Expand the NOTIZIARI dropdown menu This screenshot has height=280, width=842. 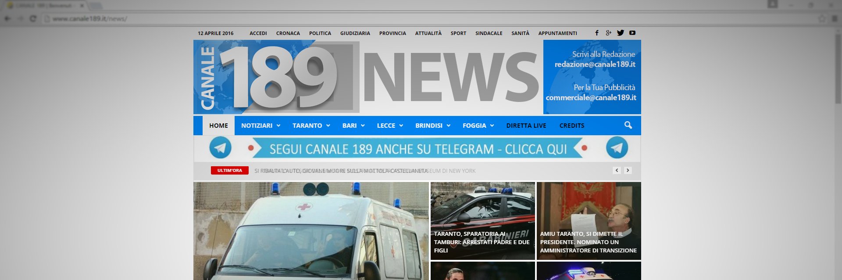(260, 126)
